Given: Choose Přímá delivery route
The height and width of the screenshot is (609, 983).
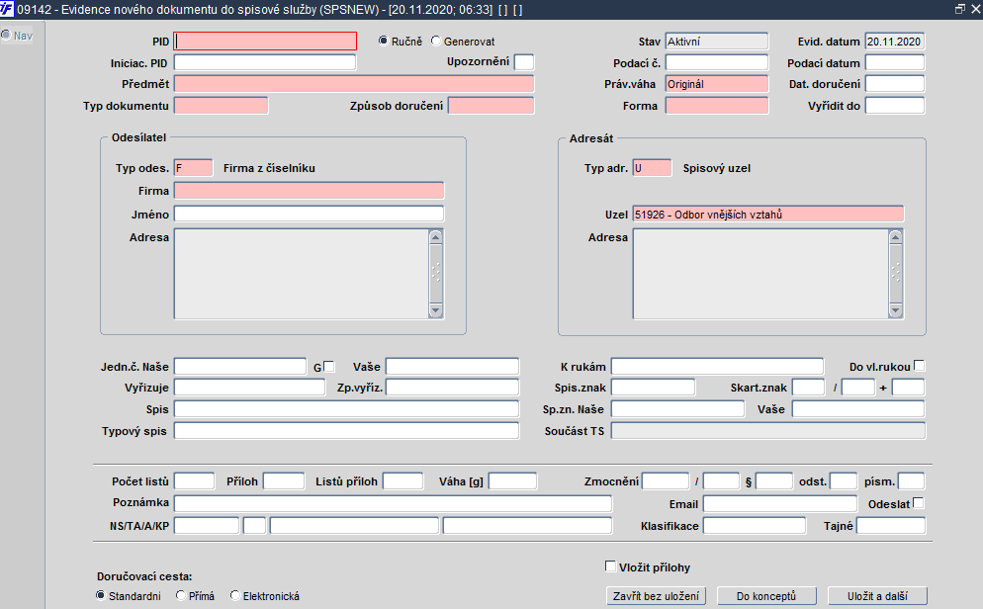Looking at the screenshot, I should click(181, 595).
